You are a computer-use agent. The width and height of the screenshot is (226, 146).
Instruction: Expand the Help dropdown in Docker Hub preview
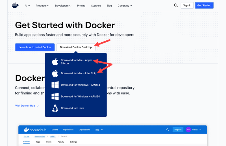(x=99, y=130)
